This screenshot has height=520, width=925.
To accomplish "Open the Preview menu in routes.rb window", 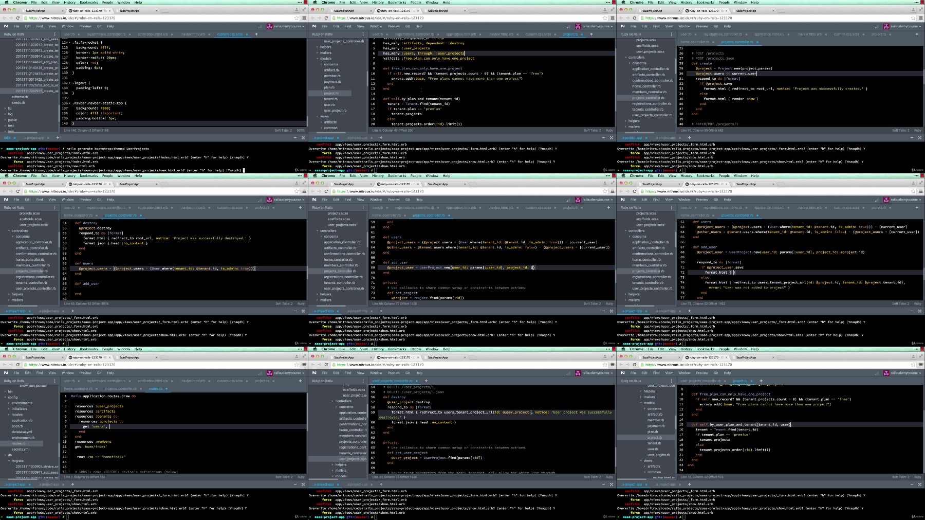I will pos(85,373).
